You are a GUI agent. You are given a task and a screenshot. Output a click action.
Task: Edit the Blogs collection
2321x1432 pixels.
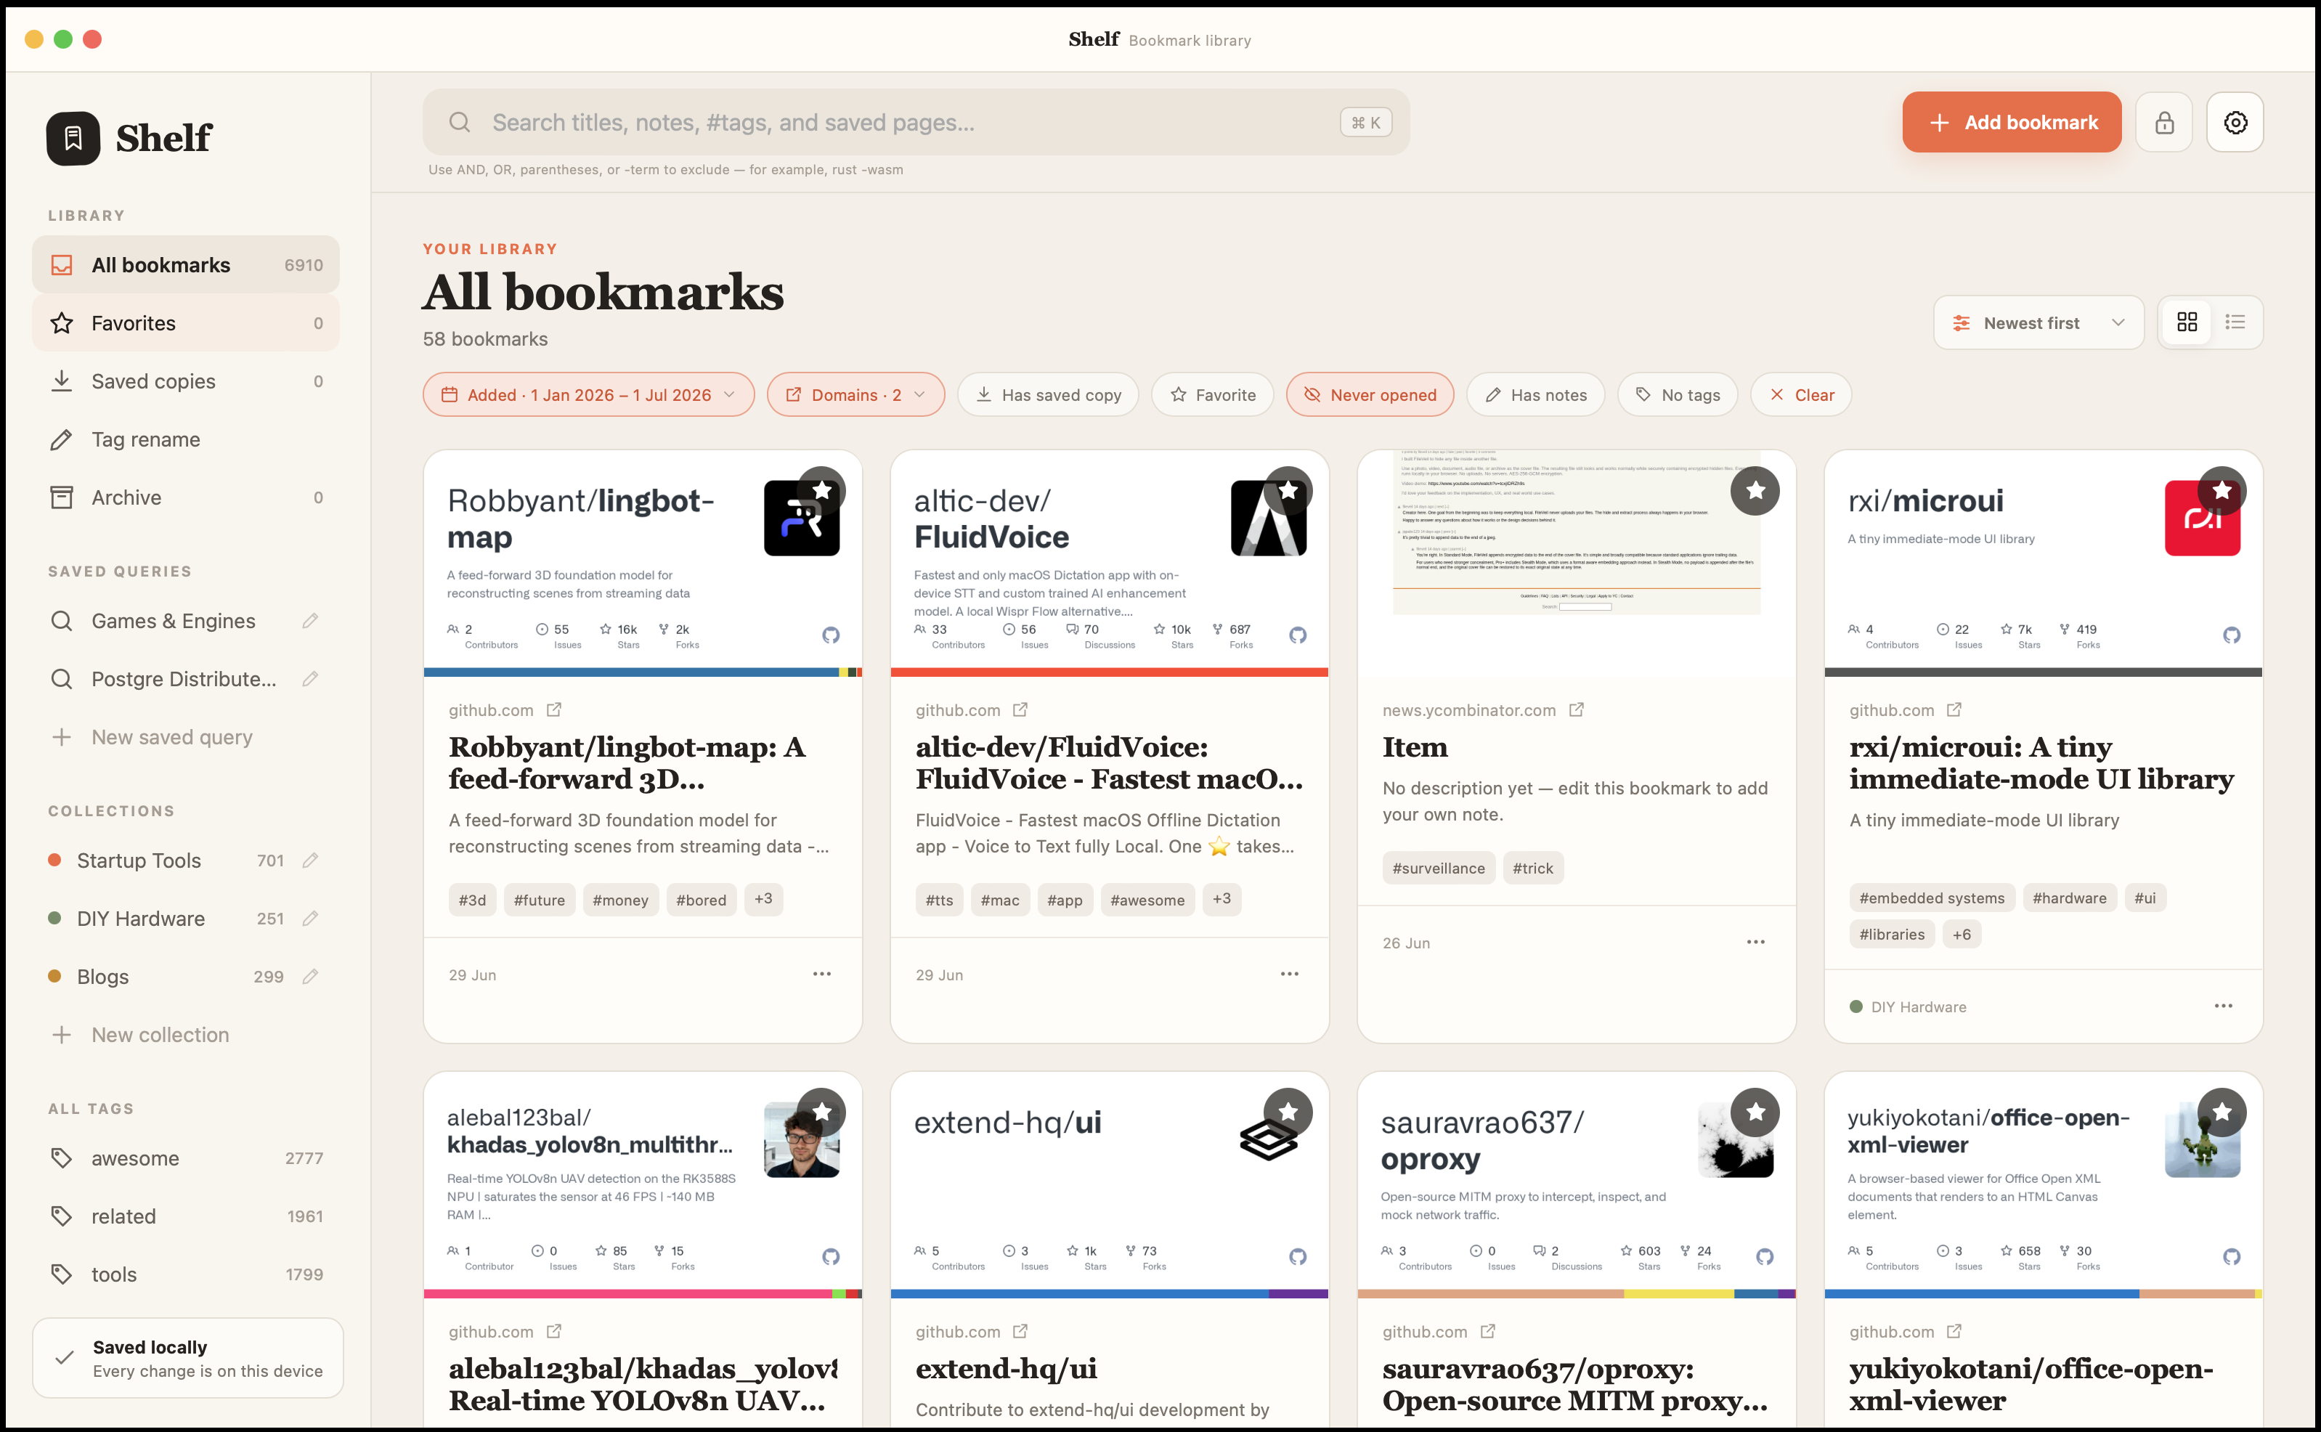[309, 977]
